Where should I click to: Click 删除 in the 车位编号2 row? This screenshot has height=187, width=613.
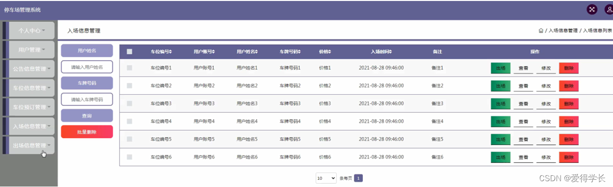pyautogui.click(x=569, y=85)
